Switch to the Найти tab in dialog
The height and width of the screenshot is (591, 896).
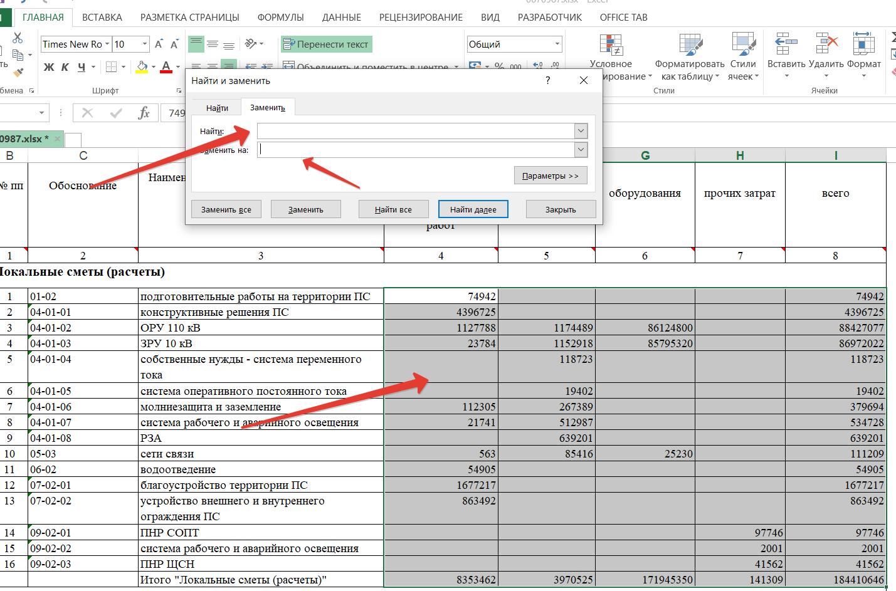click(217, 108)
